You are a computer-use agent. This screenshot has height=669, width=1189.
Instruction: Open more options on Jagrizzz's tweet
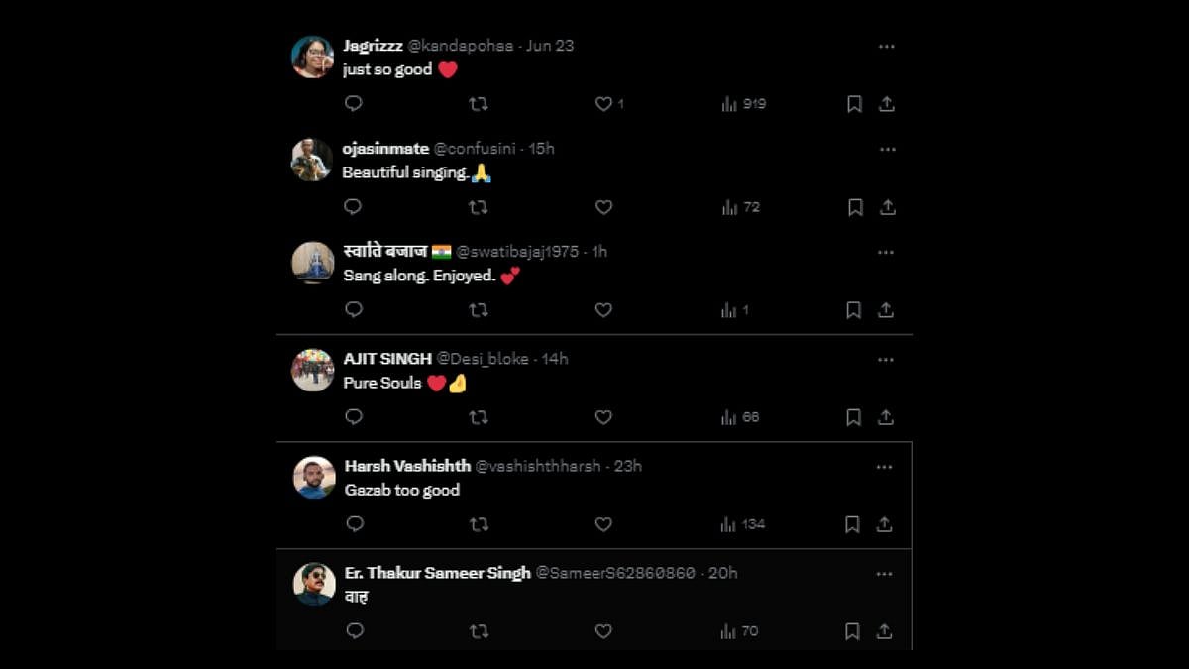(x=887, y=46)
